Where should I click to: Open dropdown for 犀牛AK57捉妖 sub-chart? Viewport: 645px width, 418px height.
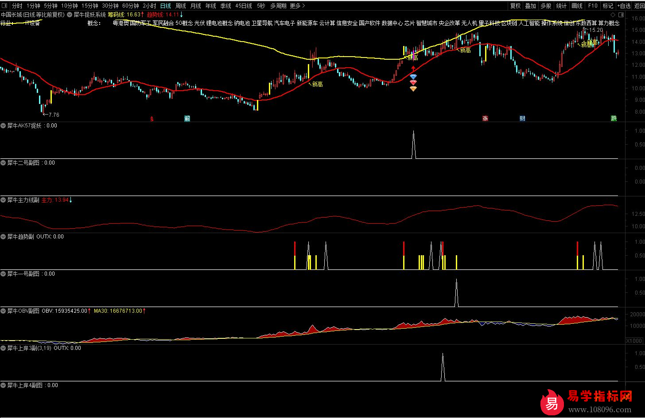(x=3, y=126)
